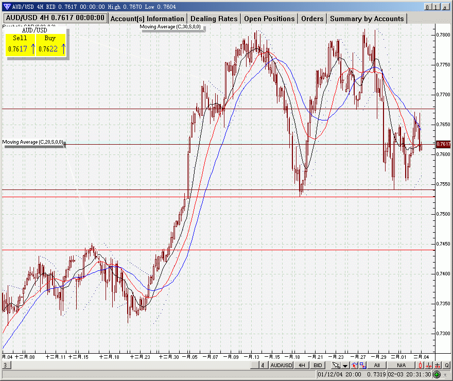Click the blue linked-boxes tool icon
This screenshot has width=453, height=381.
coord(363,366)
